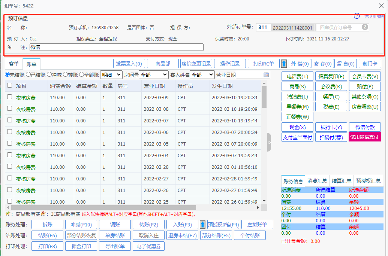Click the 拆账 button
This screenshot has width=388, height=256.
(48, 225)
